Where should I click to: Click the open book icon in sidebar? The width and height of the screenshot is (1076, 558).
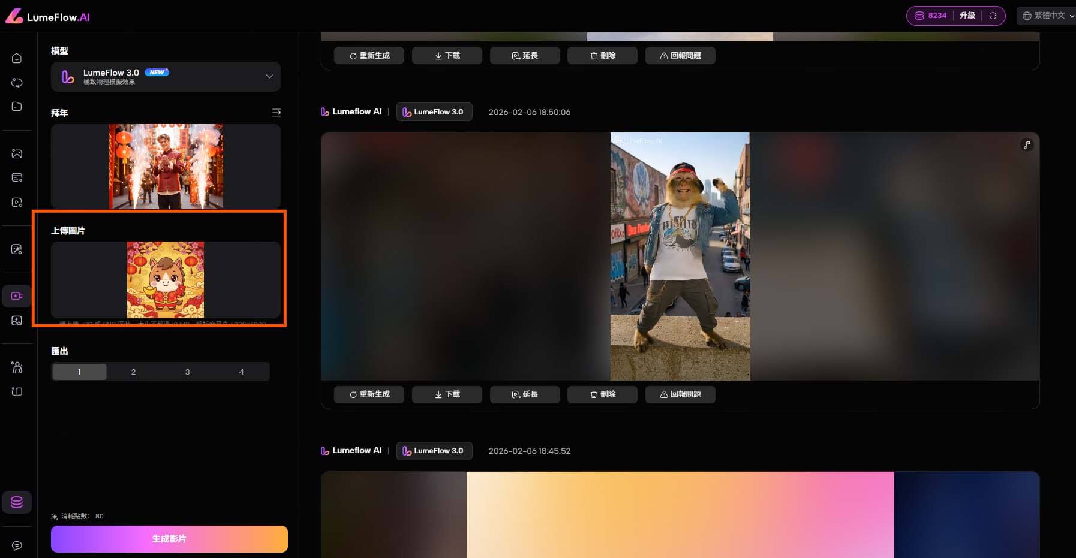[17, 392]
